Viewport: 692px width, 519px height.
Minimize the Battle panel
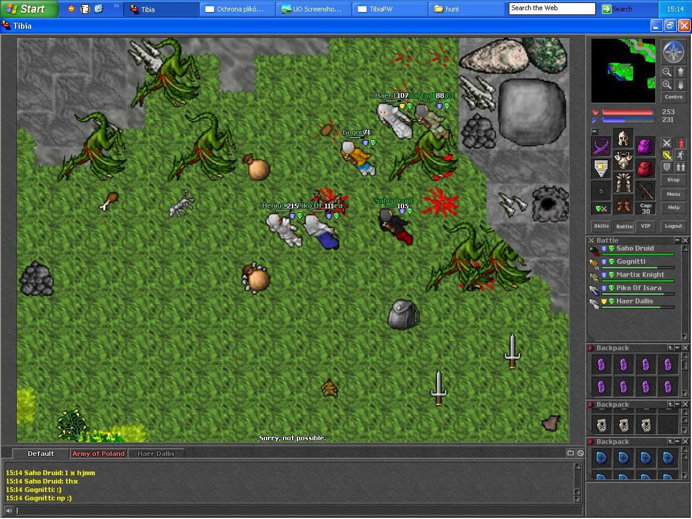coord(678,240)
